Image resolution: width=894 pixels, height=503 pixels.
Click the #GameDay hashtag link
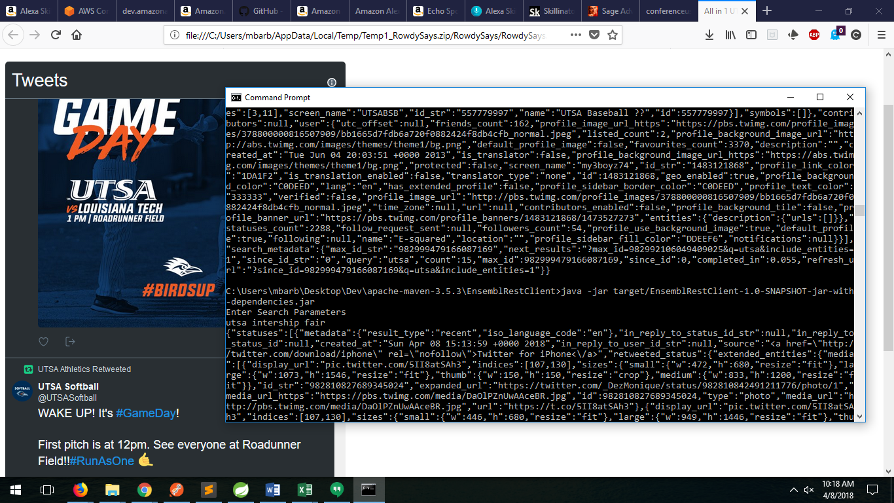click(x=147, y=413)
